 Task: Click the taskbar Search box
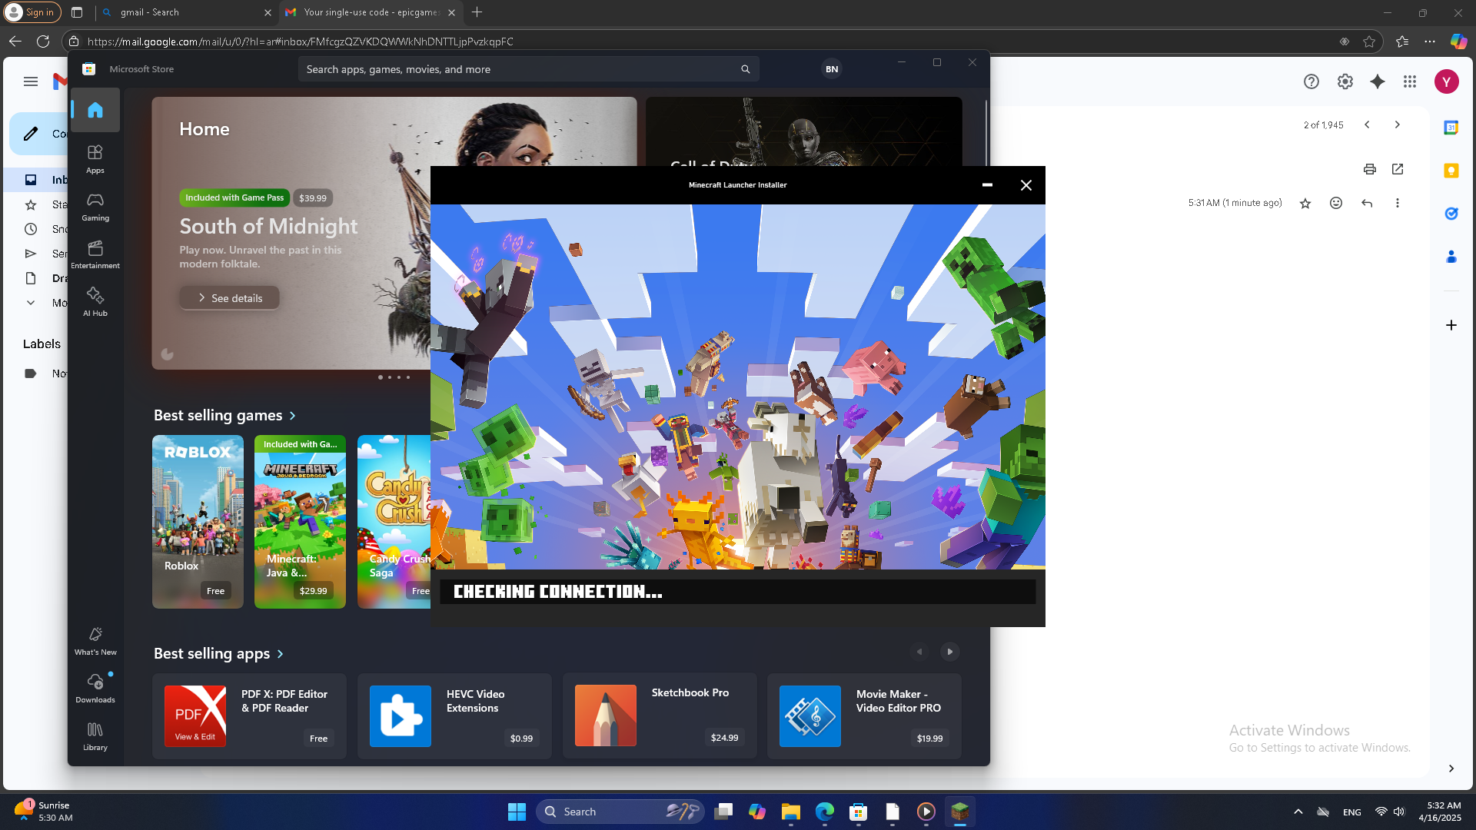tap(620, 812)
